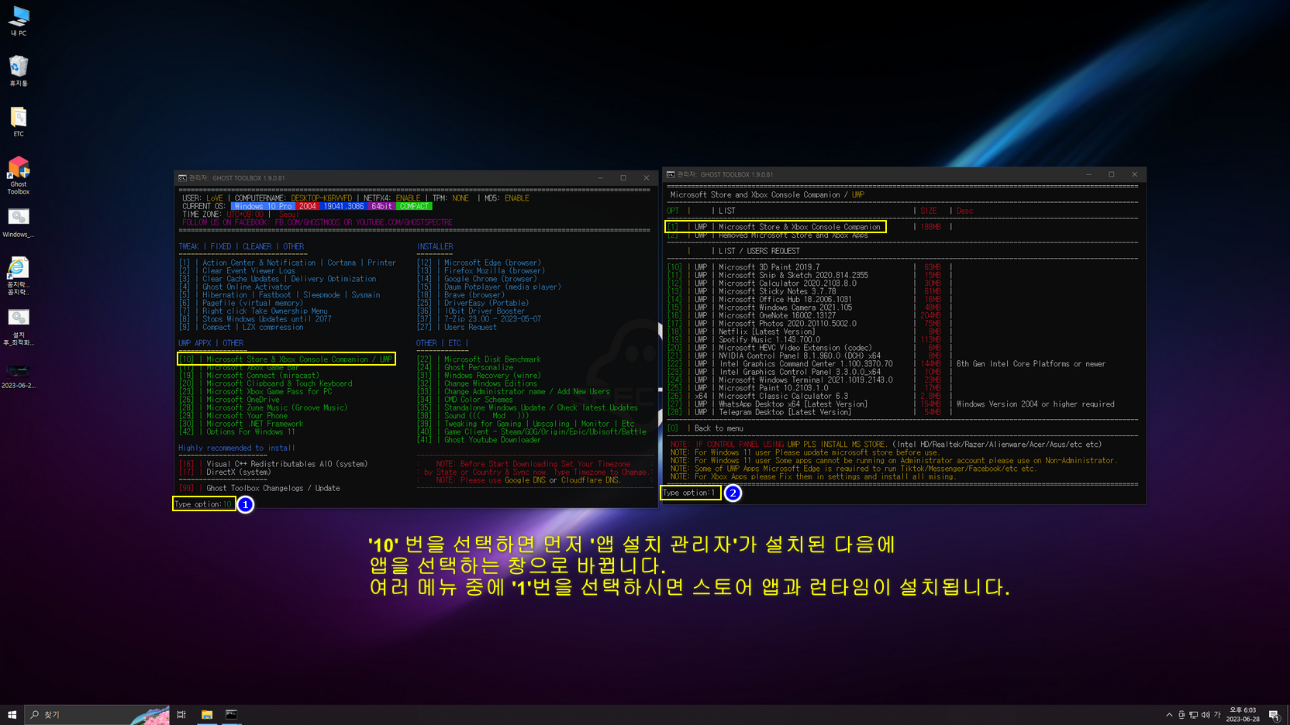Click 'Ghost Toolbox Changelogs / Update' line
This screenshot has height=725, width=1290.
(x=259, y=488)
